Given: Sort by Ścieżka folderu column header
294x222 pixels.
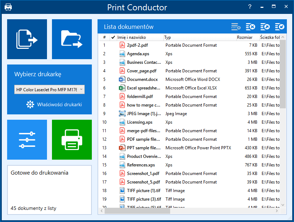Looking at the screenshot, I should point(270,37).
